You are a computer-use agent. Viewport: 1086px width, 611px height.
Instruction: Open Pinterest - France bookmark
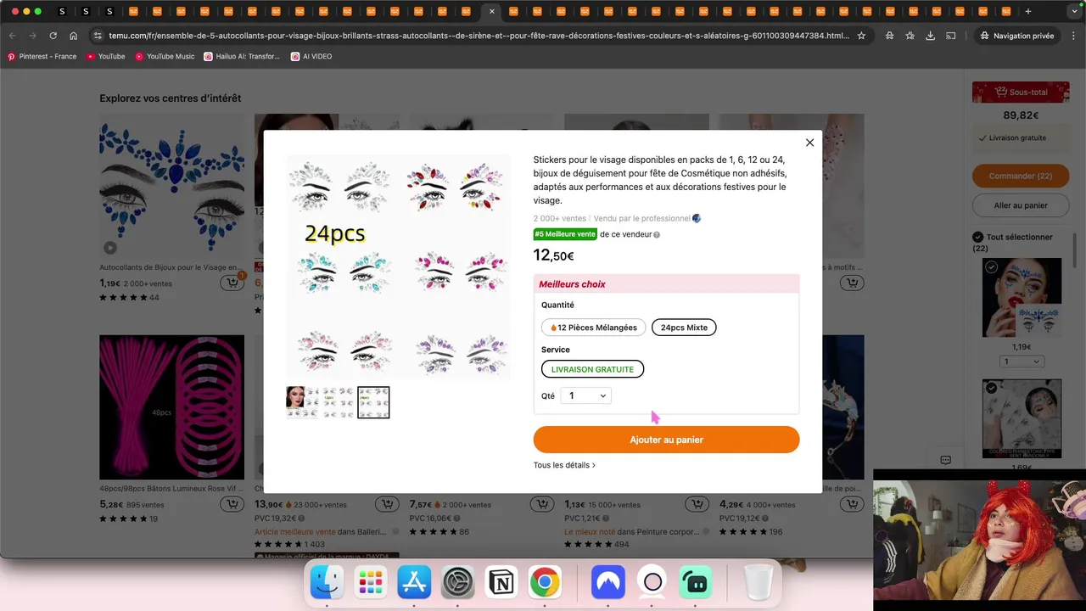pos(42,56)
